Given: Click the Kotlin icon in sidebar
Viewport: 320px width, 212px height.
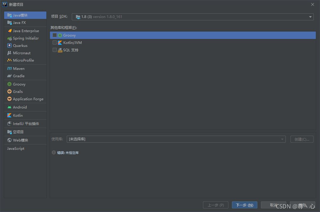Looking at the screenshot, I should 9,116.
